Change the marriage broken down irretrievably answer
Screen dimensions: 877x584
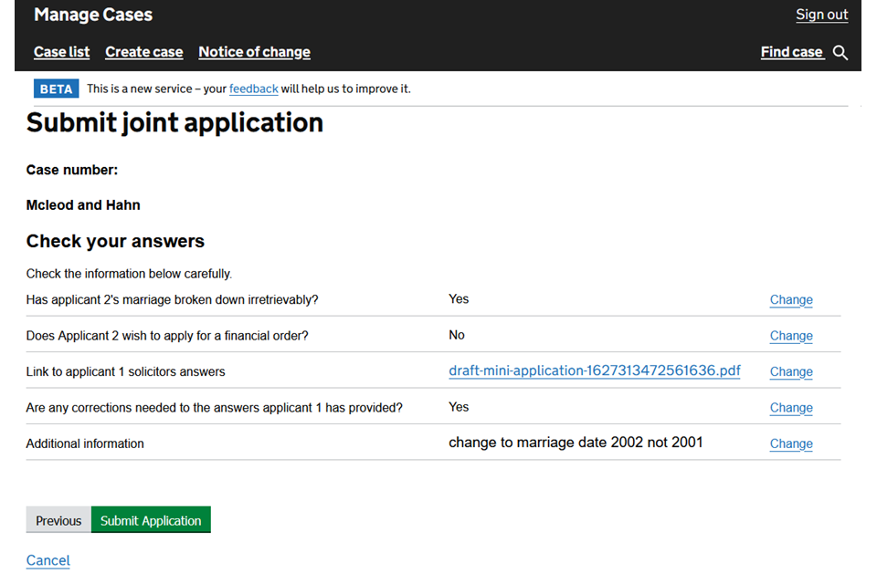click(790, 300)
